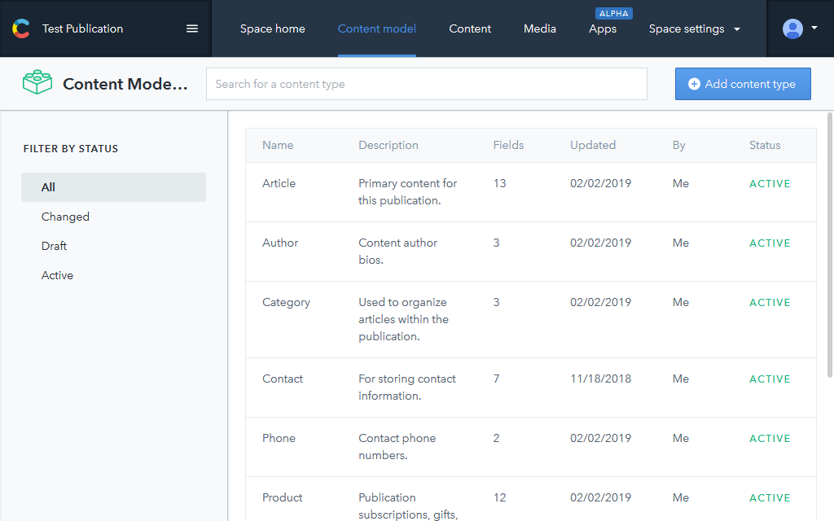This screenshot has height=521, width=834.
Task: Go to the Media tab
Action: [539, 28]
